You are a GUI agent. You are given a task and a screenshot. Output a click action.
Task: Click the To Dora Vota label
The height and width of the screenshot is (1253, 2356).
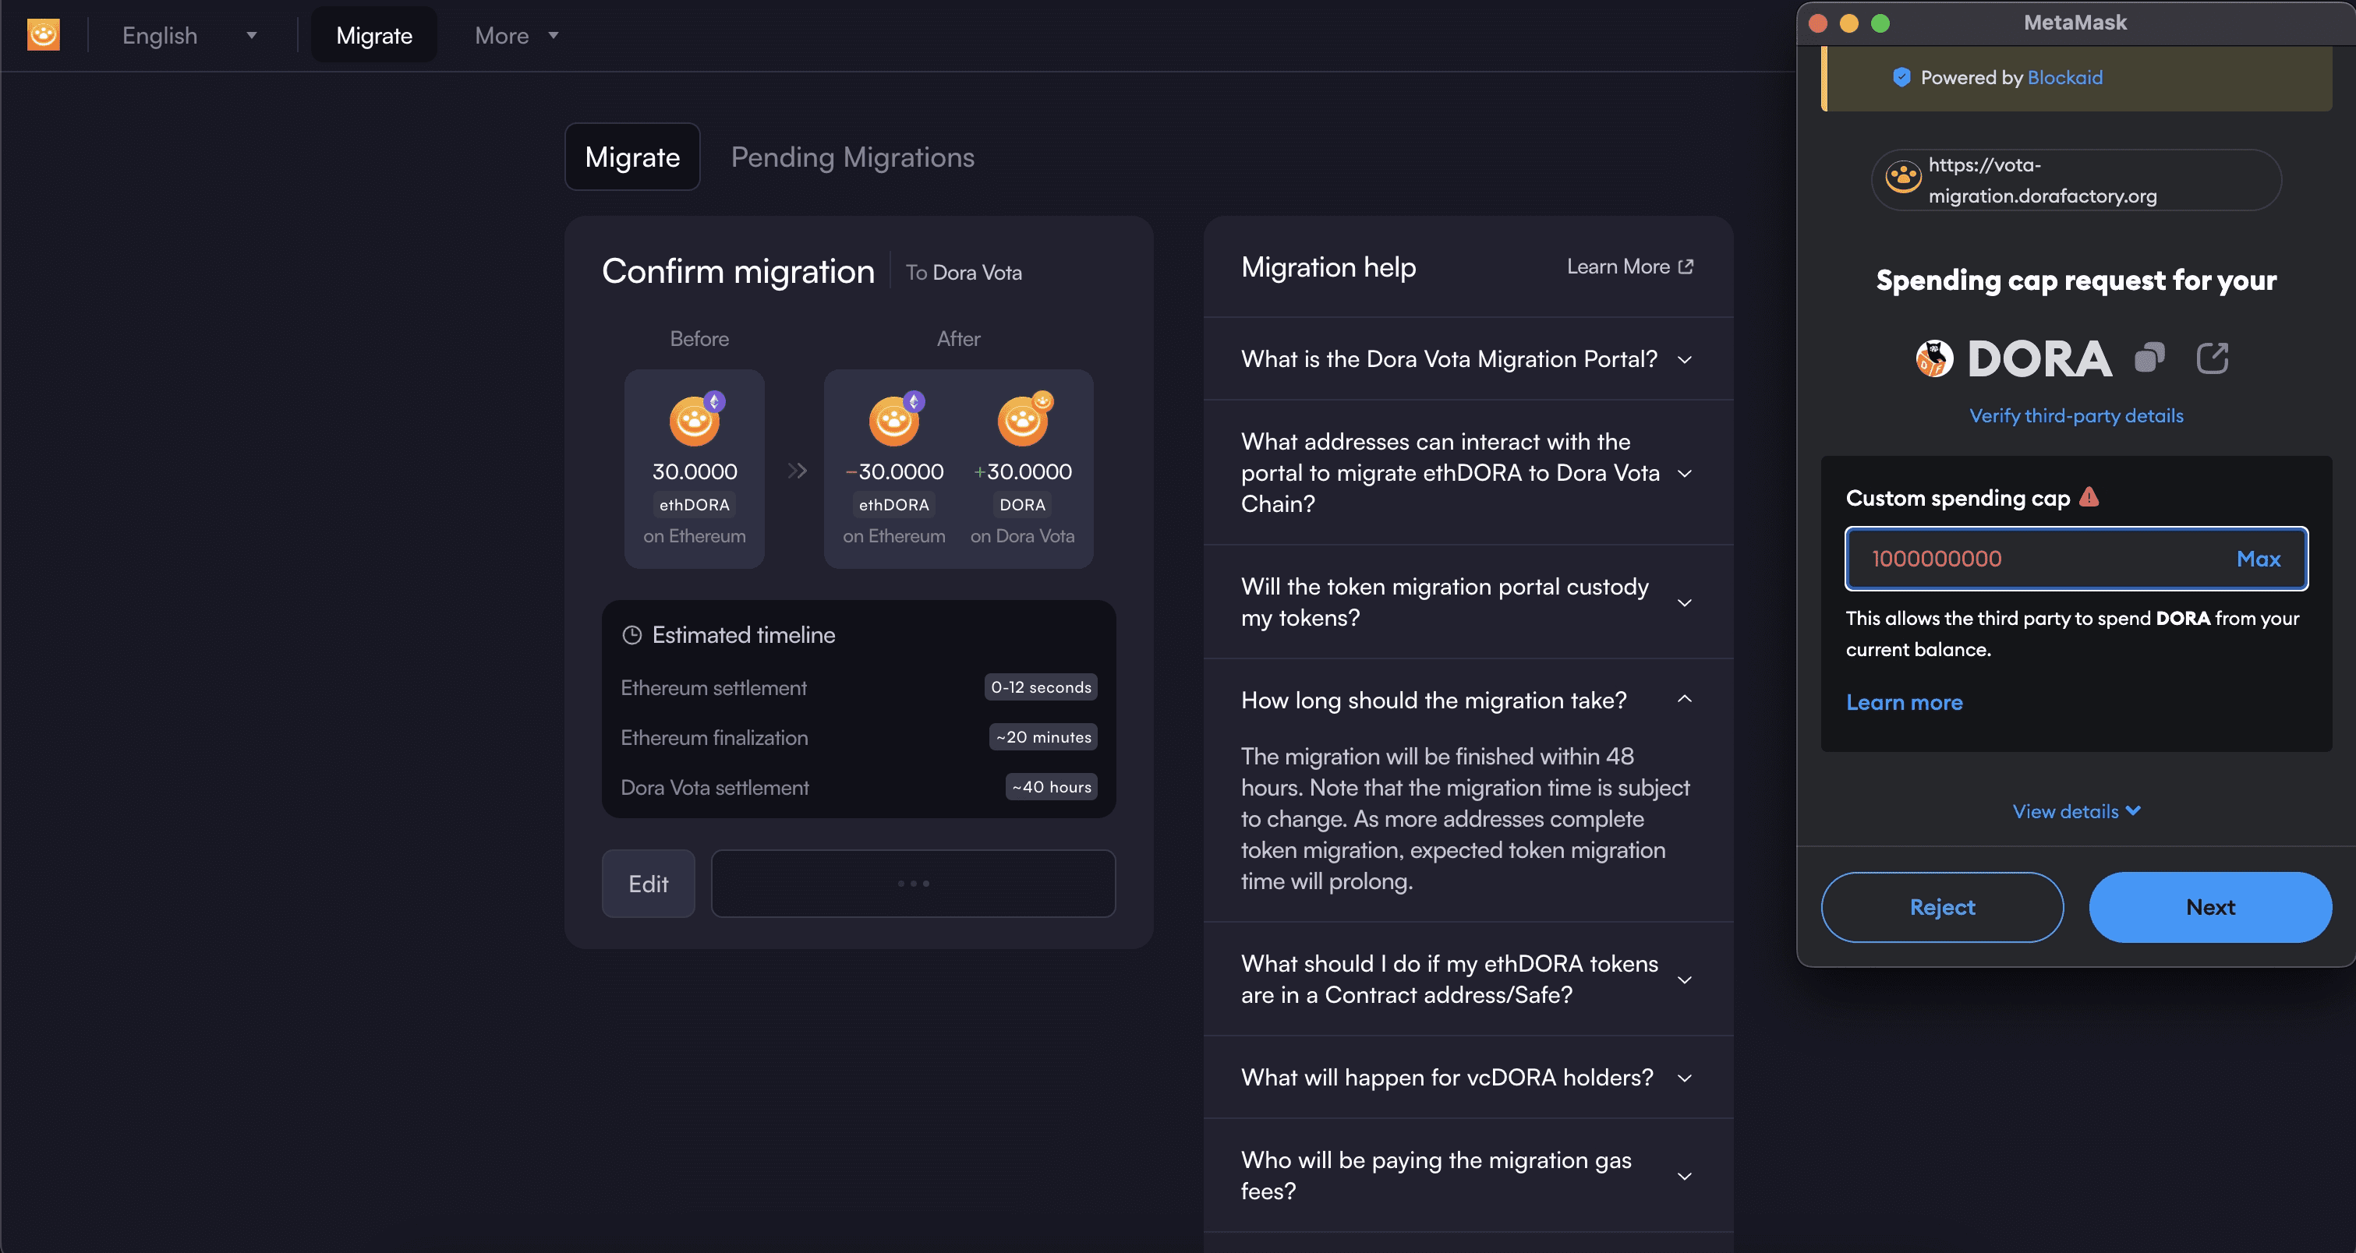963,273
